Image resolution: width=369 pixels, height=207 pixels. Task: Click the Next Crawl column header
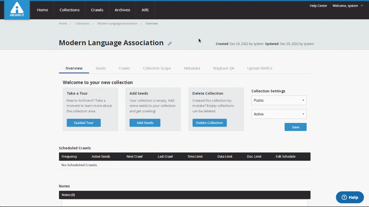(x=134, y=157)
